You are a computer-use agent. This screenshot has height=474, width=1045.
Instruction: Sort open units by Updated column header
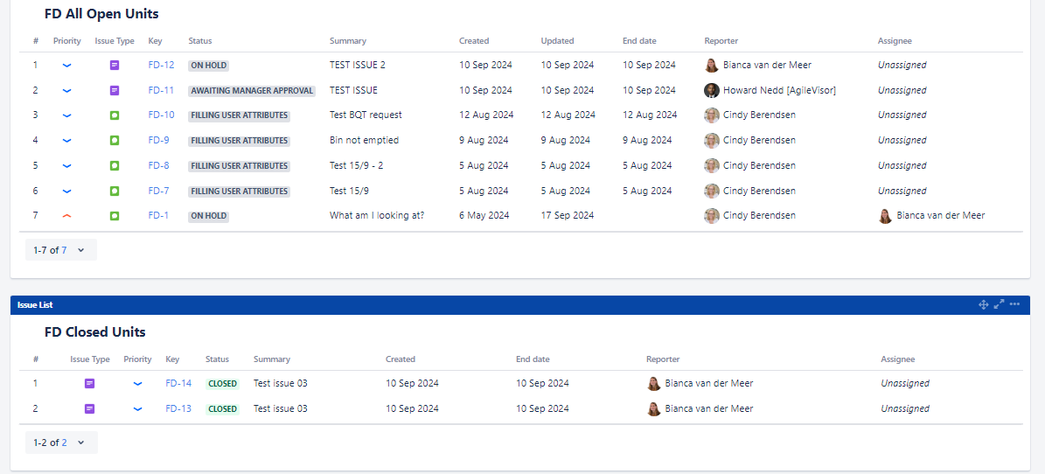(557, 41)
